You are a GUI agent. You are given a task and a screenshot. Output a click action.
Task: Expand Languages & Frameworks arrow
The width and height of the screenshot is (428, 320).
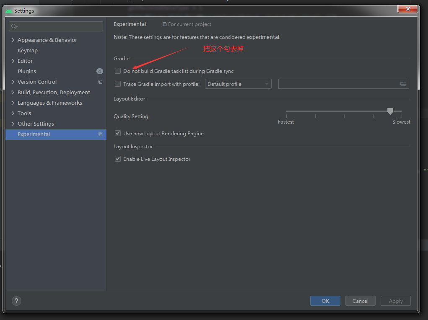13,103
